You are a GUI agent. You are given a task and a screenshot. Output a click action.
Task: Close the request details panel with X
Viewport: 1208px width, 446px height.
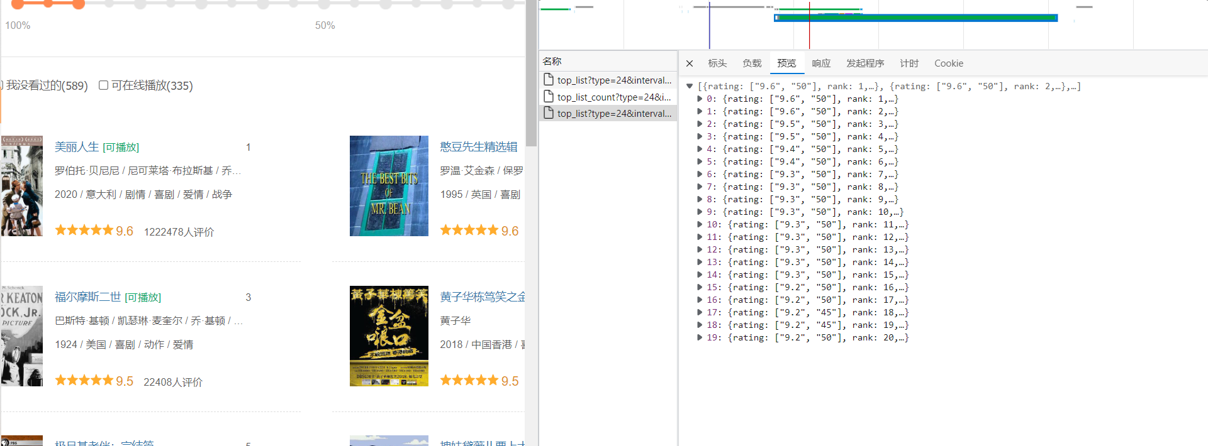690,63
